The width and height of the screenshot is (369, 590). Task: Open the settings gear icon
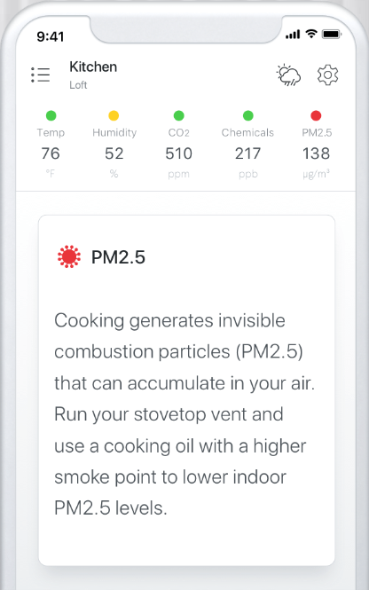tap(327, 75)
